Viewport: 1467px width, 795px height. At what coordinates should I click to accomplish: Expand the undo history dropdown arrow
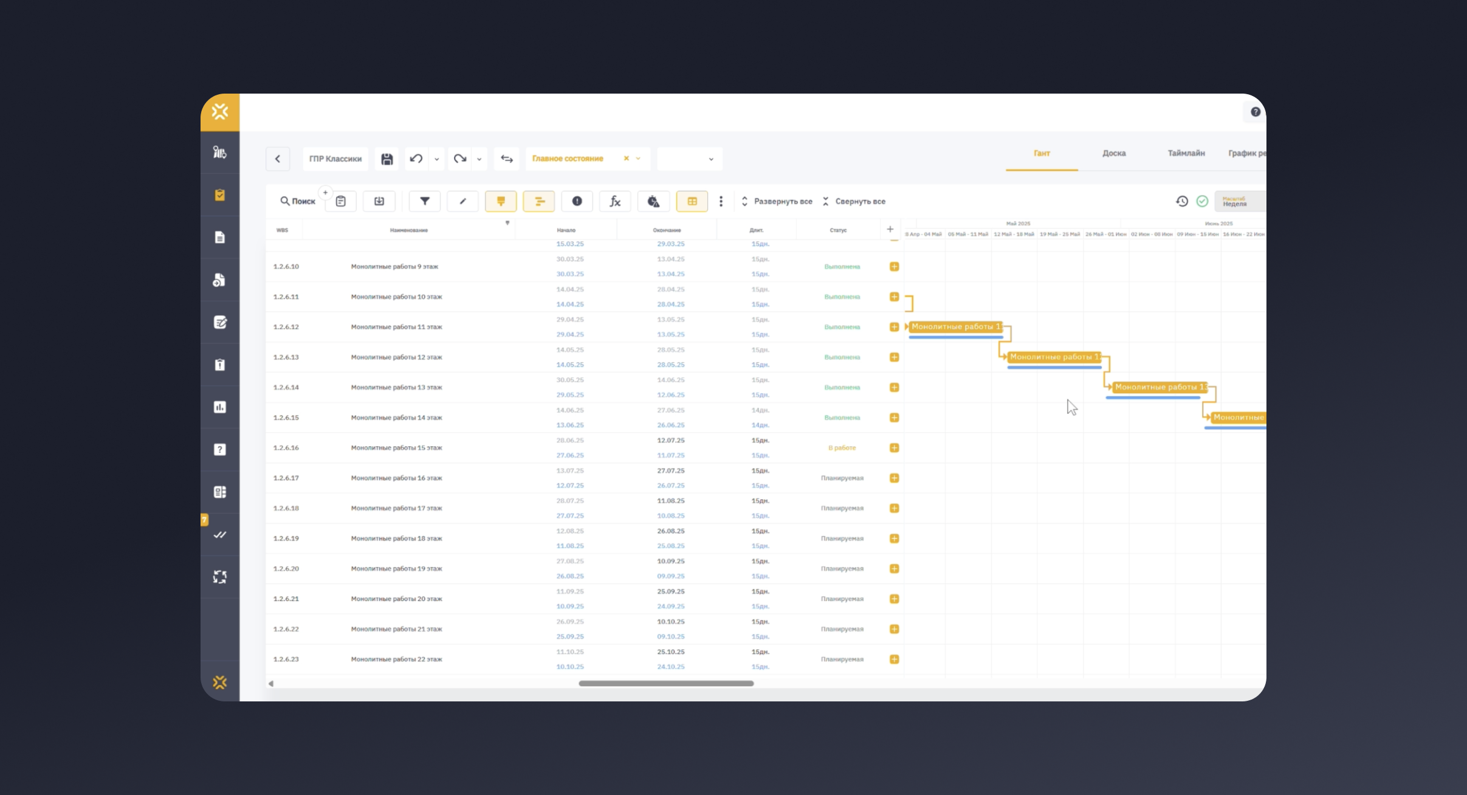[436, 159]
